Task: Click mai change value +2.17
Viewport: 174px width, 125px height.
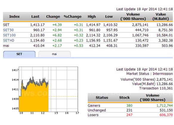Action: click(57, 46)
